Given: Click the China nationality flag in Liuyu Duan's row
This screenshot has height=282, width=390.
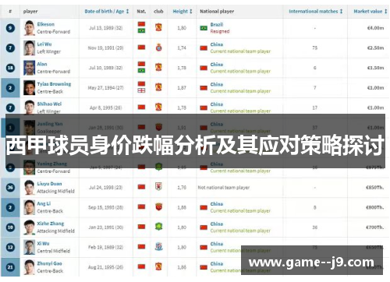Looking at the screenshot, I should pyautogui.click(x=141, y=187).
